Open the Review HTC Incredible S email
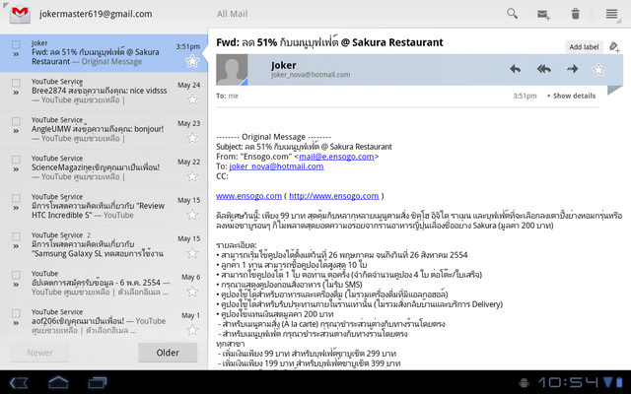The image size is (631, 394). coord(104,207)
